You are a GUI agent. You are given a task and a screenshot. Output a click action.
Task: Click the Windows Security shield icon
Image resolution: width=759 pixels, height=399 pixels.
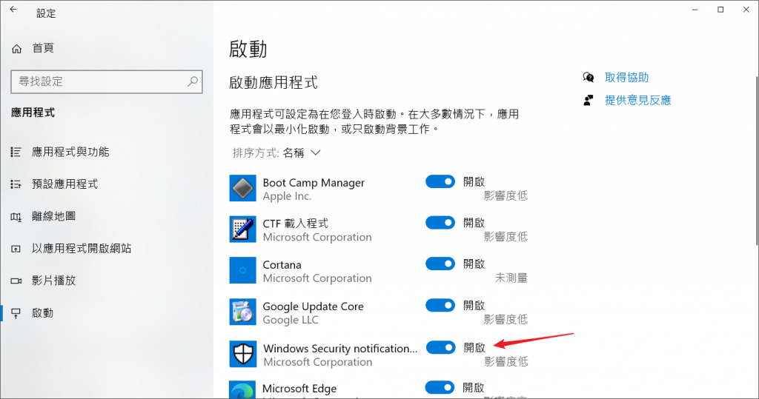coord(242,354)
